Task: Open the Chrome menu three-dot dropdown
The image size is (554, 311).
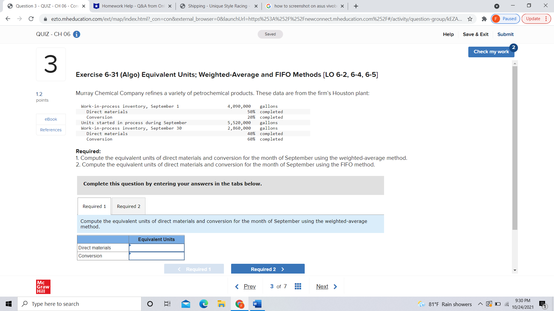Action: pos(546,19)
